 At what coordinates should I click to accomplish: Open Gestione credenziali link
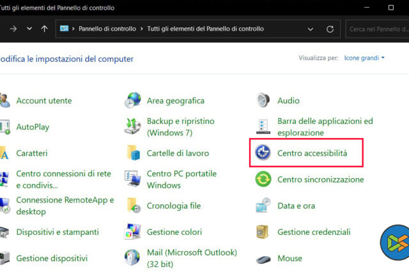[314, 232]
